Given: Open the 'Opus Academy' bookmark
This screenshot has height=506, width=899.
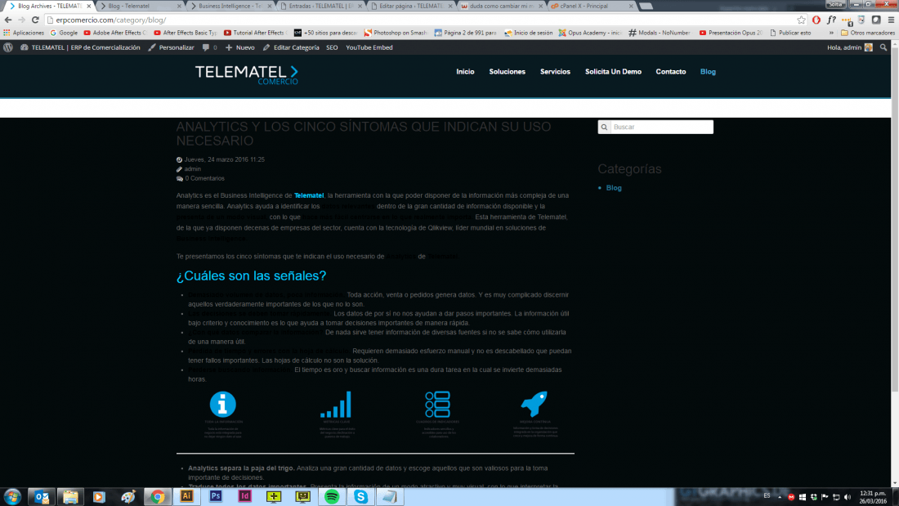Looking at the screenshot, I should tap(590, 33).
